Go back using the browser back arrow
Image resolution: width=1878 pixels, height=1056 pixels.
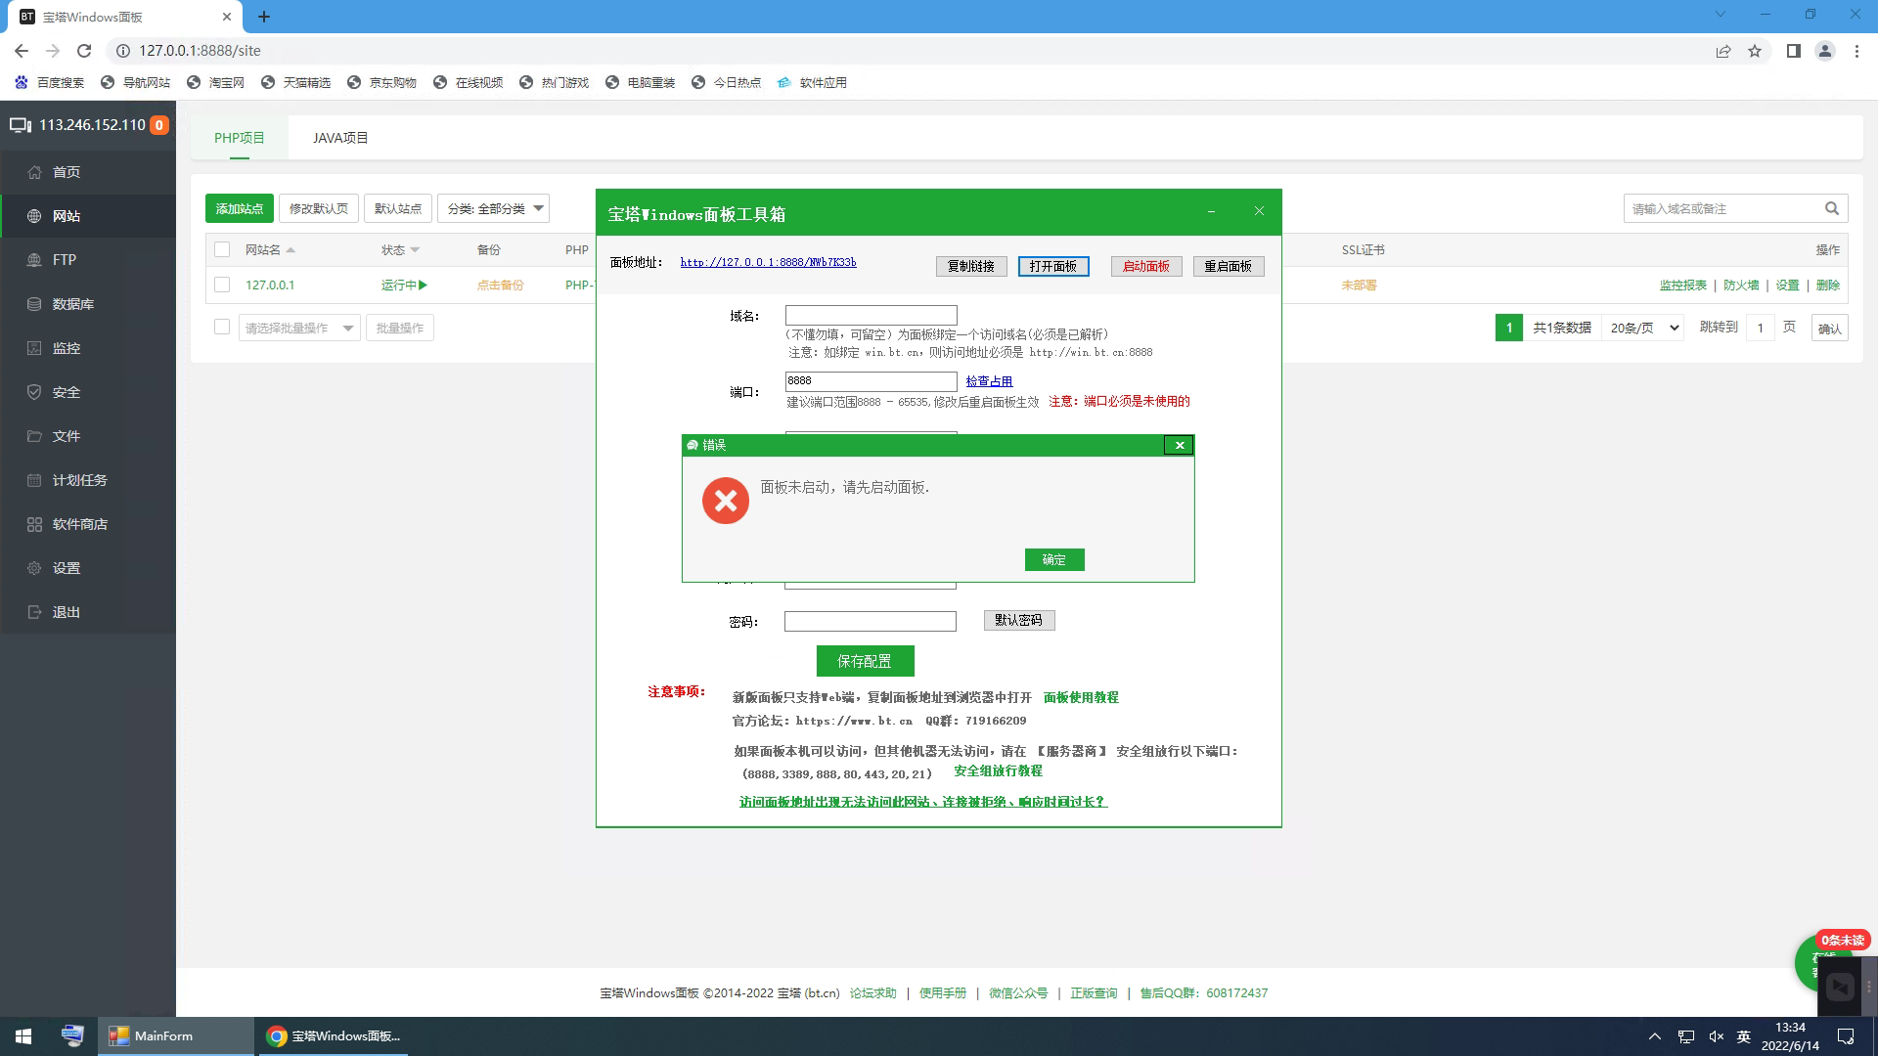pyautogui.click(x=22, y=51)
